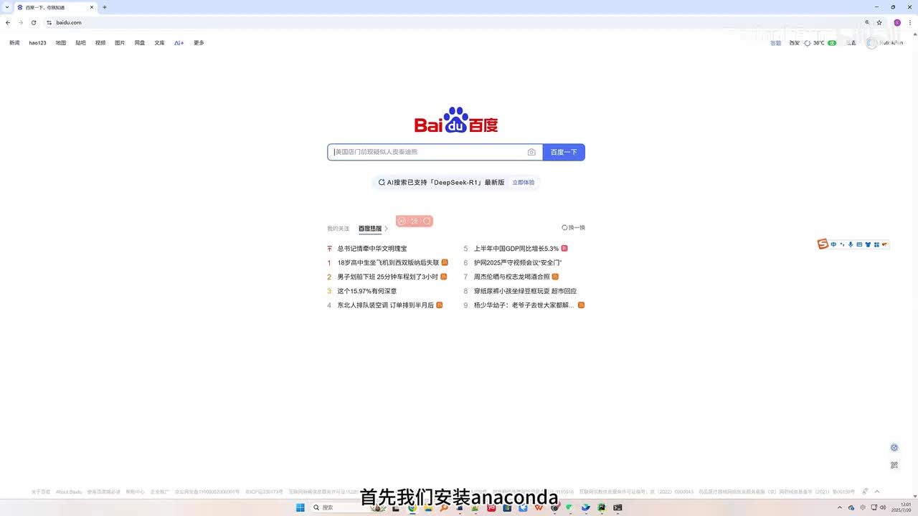Open the terminal icon in the taskbar
Screen dimensions: 918x516
pyautogui.click(x=617, y=507)
